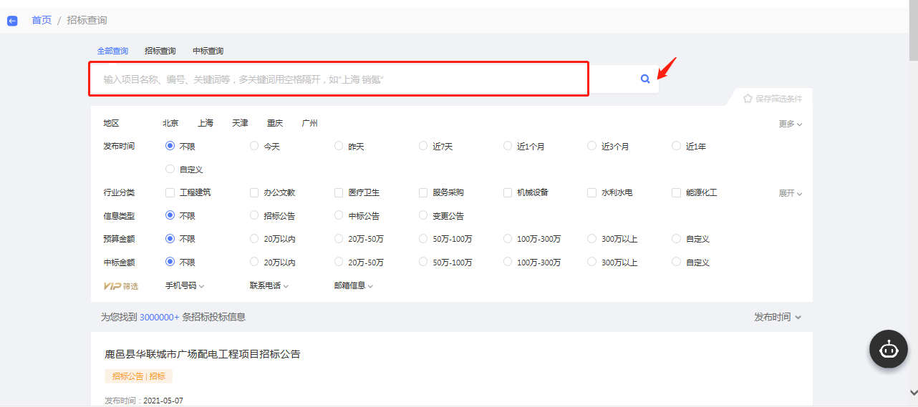The height and width of the screenshot is (407, 918).
Task: Select 中标金额 50万-100万 radio
Action: [x=423, y=262]
